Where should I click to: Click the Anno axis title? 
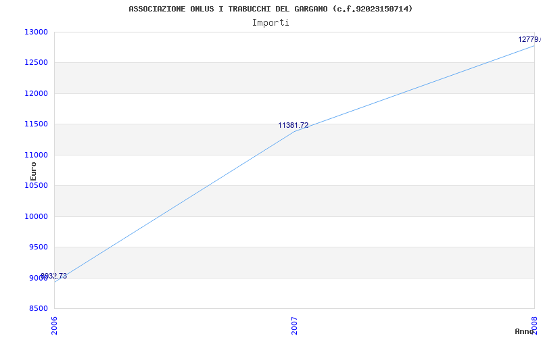point(525,331)
